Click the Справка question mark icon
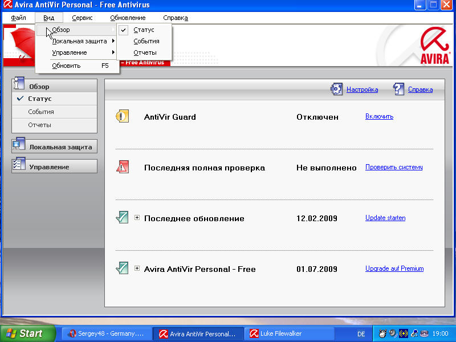 [398, 89]
